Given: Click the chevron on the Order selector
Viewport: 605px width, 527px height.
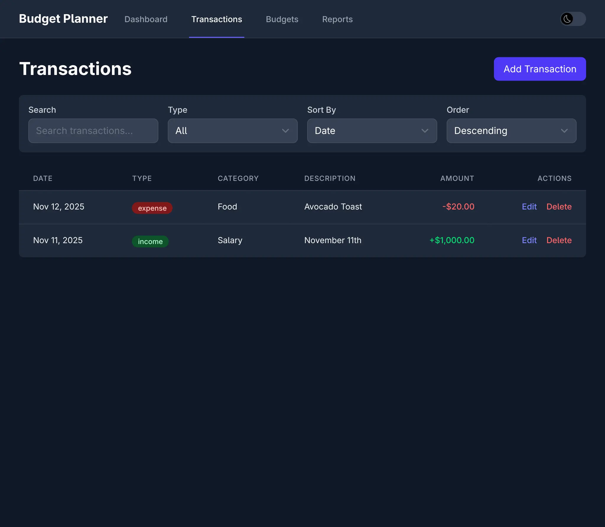Looking at the screenshot, I should pos(564,131).
